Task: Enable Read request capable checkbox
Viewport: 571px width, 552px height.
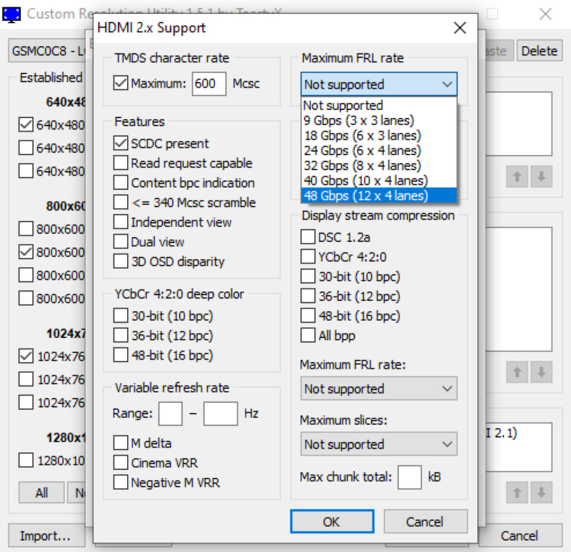Action: (x=120, y=163)
